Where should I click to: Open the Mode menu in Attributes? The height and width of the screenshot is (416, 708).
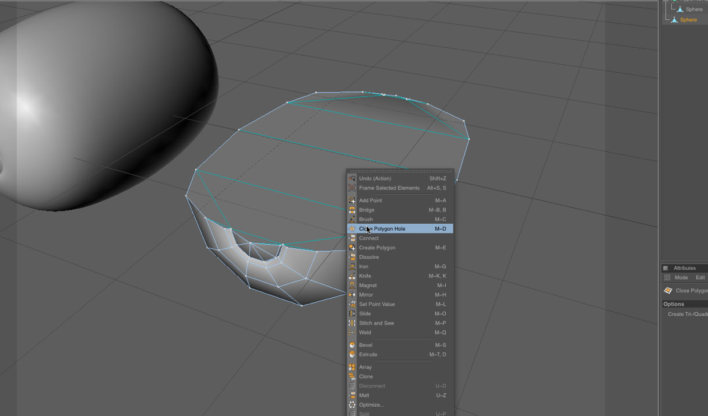[x=681, y=277]
